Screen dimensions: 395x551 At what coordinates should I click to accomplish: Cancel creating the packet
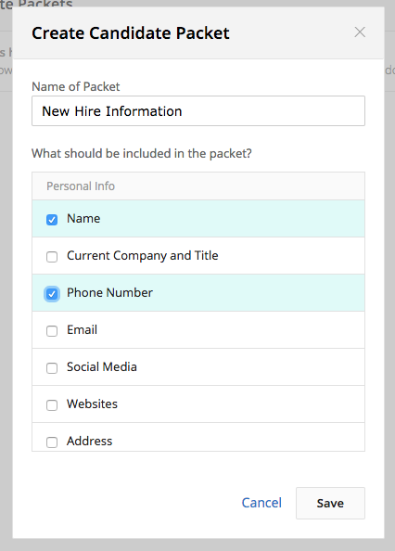261,503
